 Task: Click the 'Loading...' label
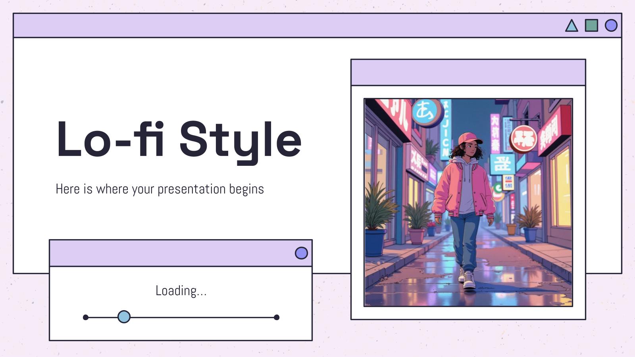[182, 292]
